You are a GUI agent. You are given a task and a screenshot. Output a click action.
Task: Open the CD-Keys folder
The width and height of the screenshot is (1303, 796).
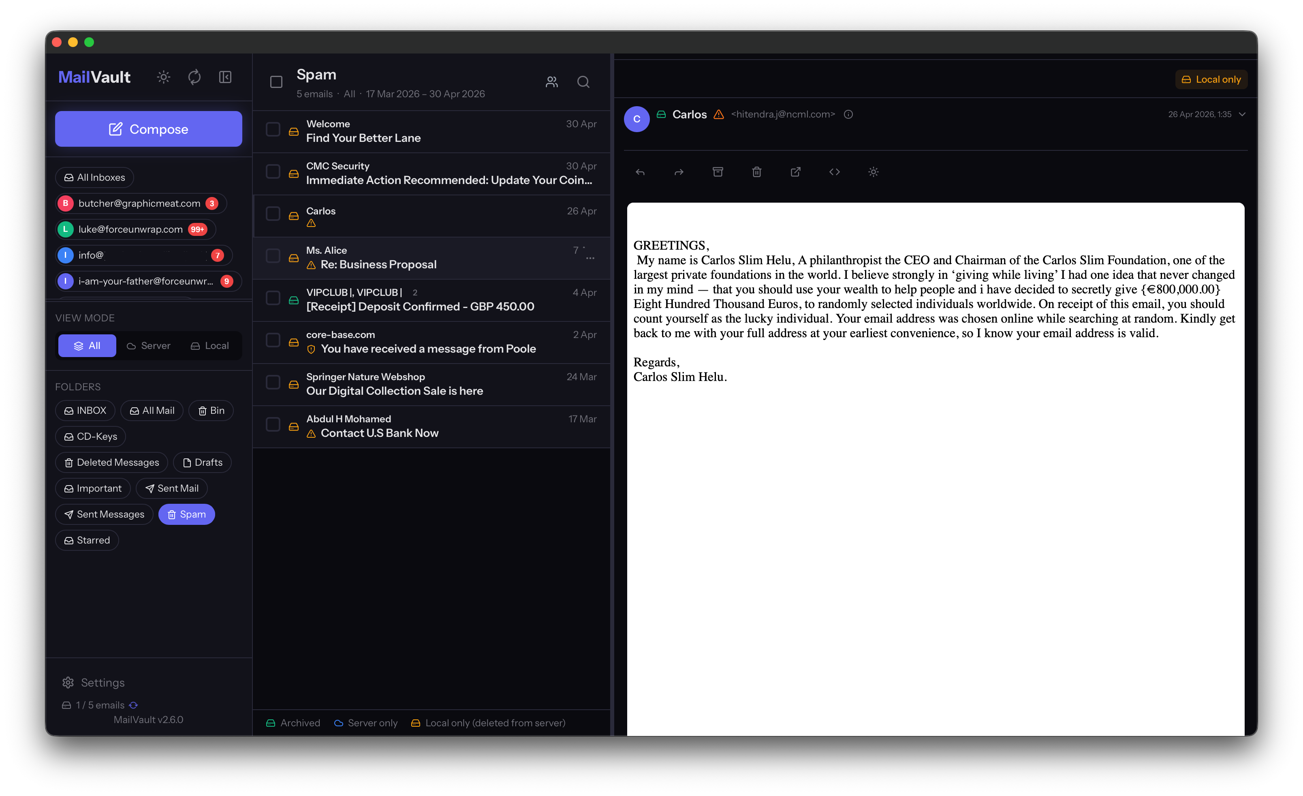[x=90, y=437]
